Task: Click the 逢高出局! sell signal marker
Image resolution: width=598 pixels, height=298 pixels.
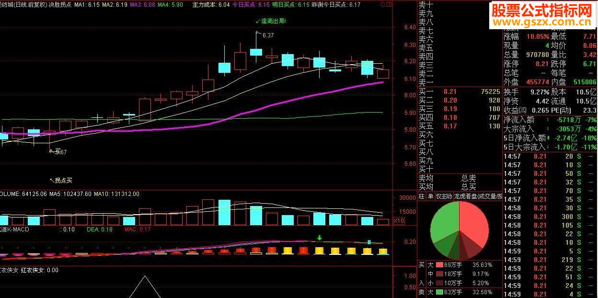Action: [x=271, y=22]
